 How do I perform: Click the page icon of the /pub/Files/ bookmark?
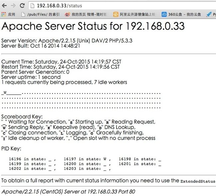tap(23, 14)
